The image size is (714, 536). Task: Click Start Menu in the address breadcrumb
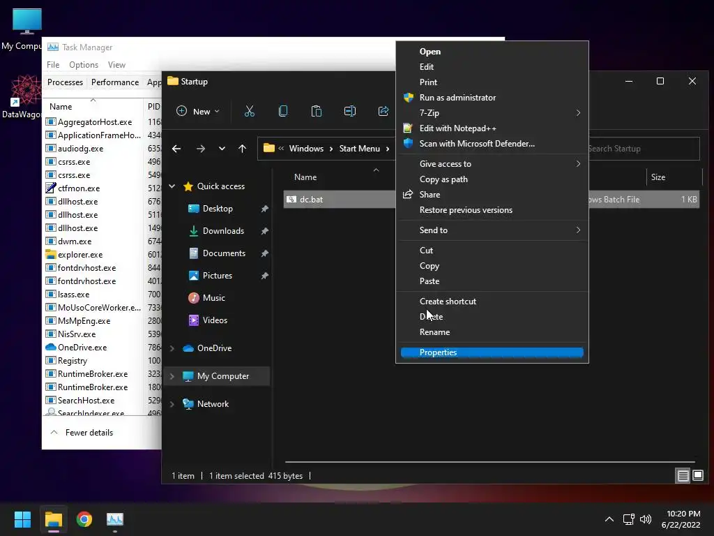(x=359, y=149)
